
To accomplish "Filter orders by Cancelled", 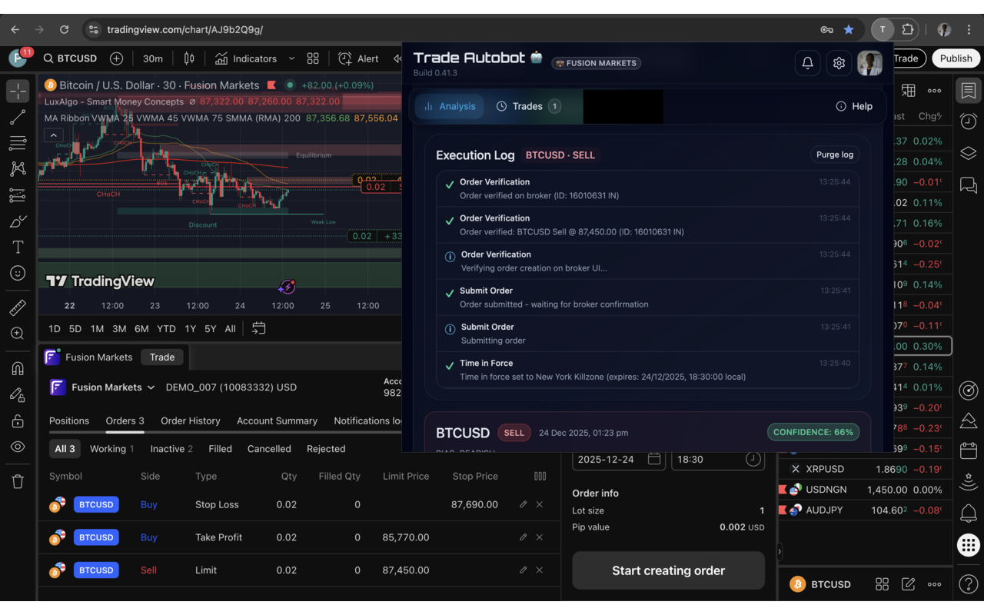I will [269, 449].
